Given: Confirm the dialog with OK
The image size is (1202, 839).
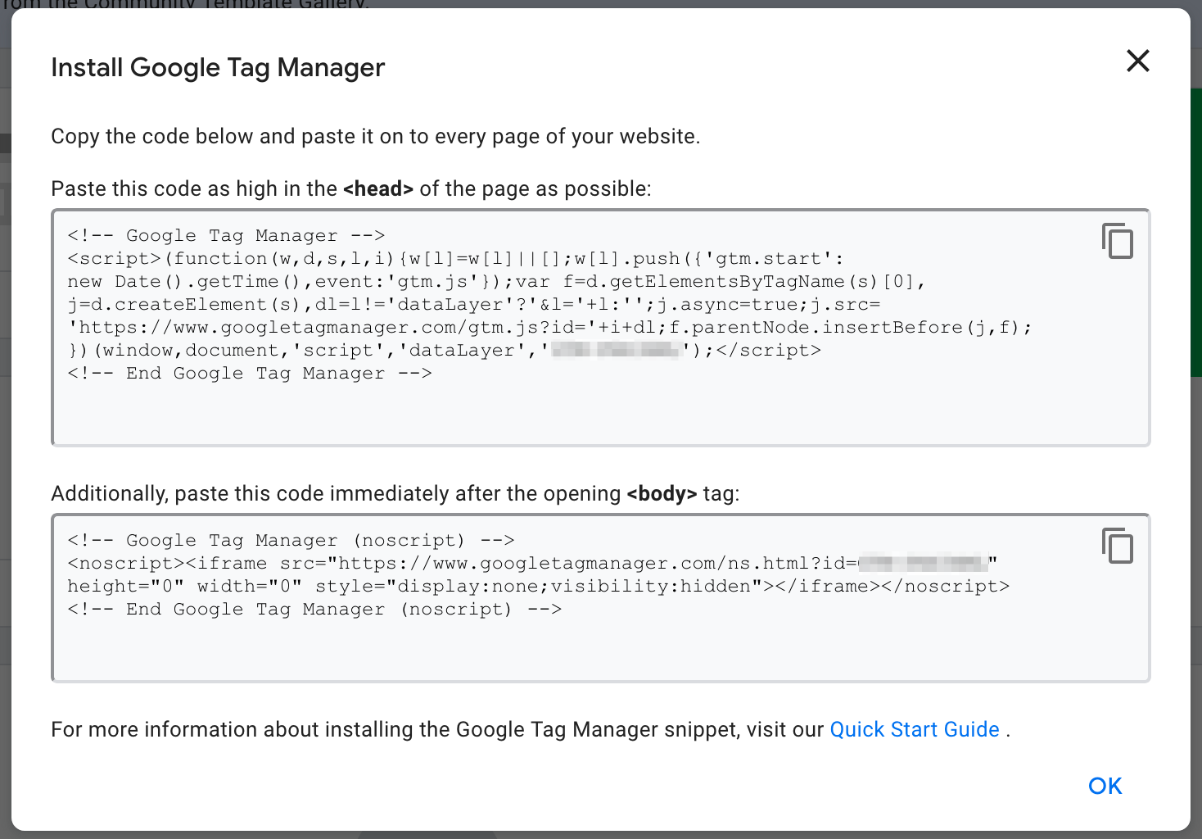Looking at the screenshot, I should coord(1105,786).
